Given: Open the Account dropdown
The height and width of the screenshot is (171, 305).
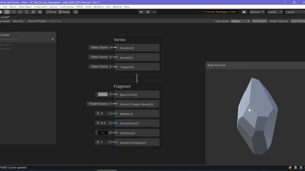Looking at the screenshot, I should (257, 12).
